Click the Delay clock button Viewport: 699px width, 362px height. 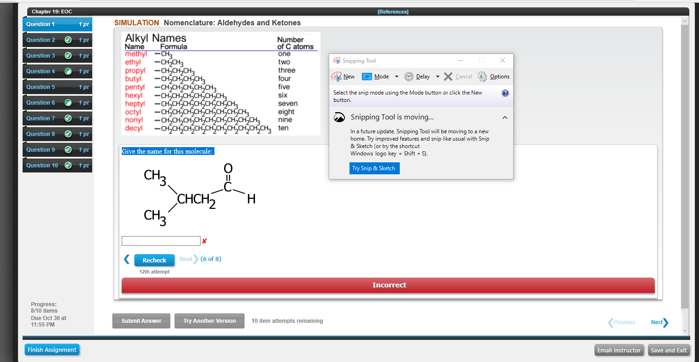pyautogui.click(x=417, y=77)
